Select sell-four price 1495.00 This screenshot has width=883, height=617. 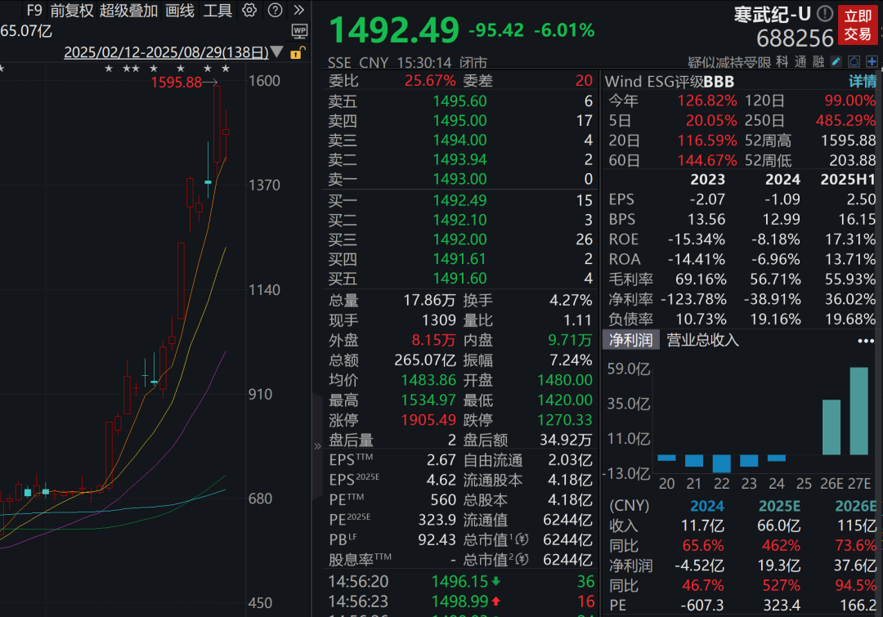coord(459,120)
